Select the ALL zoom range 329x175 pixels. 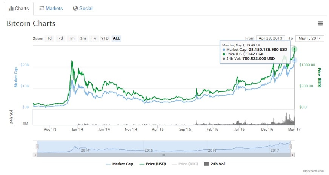(x=116, y=38)
